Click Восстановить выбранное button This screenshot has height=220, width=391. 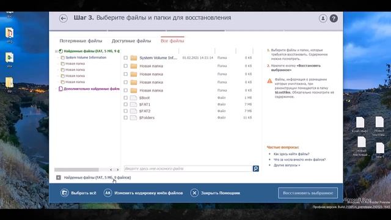tap(308, 193)
